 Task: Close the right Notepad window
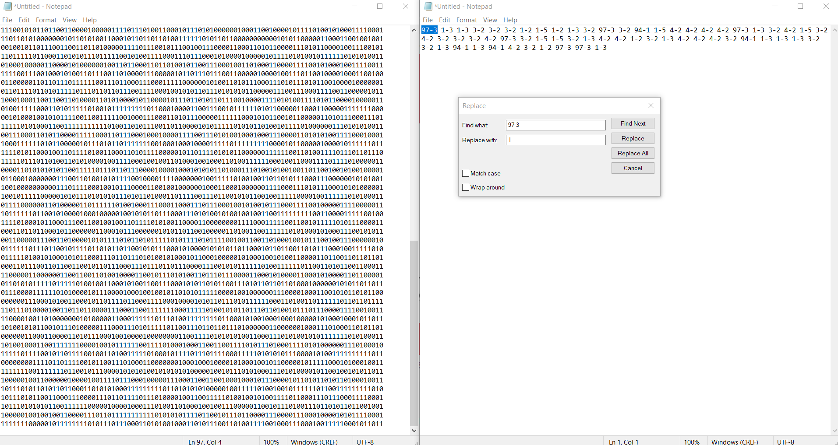826,7
